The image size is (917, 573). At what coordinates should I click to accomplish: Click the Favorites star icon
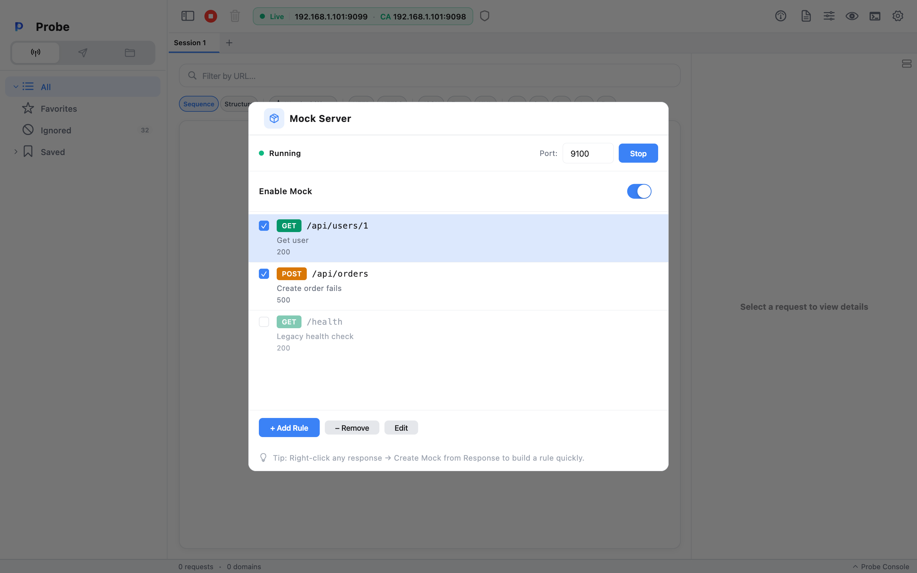coord(28,108)
